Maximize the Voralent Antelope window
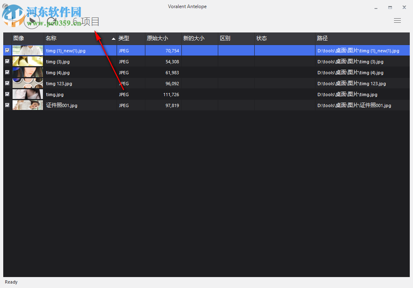Viewport: 413px width, 288px height. pyautogui.click(x=390, y=8)
